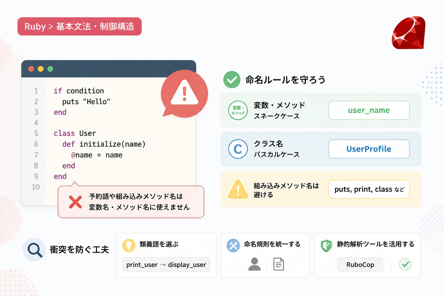444x296 pixels.
Task: Click the gray user silhouette icon
Action: (x=254, y=264)
